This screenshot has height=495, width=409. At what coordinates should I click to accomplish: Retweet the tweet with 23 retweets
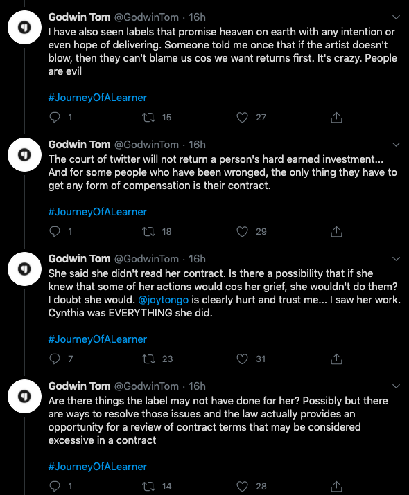pyautogui.click(x=148, y=359)
